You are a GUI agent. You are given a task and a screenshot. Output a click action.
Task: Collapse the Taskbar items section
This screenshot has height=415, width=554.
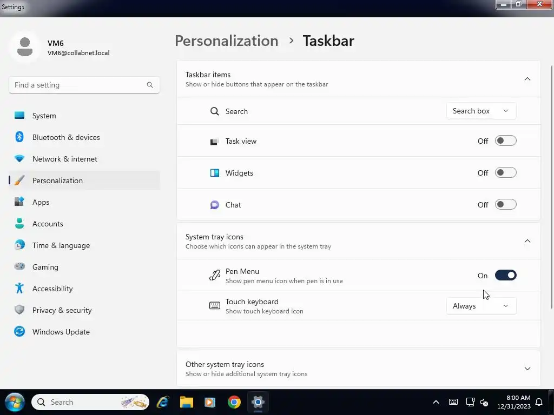coord(527,79)
